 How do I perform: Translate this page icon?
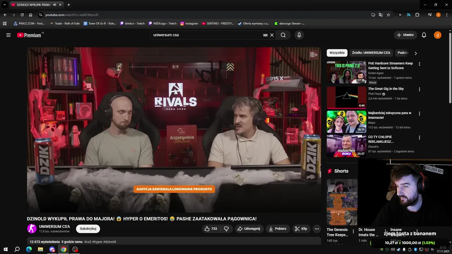(381, 15)
